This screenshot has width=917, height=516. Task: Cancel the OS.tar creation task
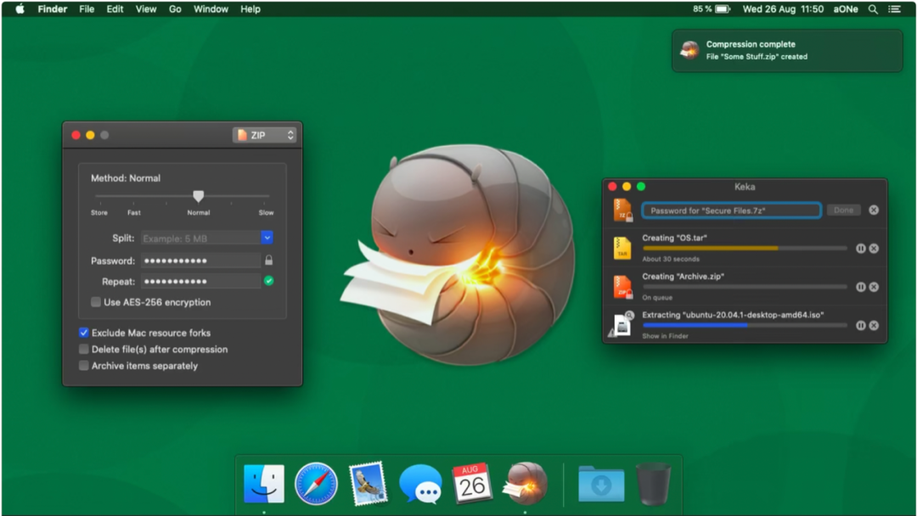coord(874,249)
